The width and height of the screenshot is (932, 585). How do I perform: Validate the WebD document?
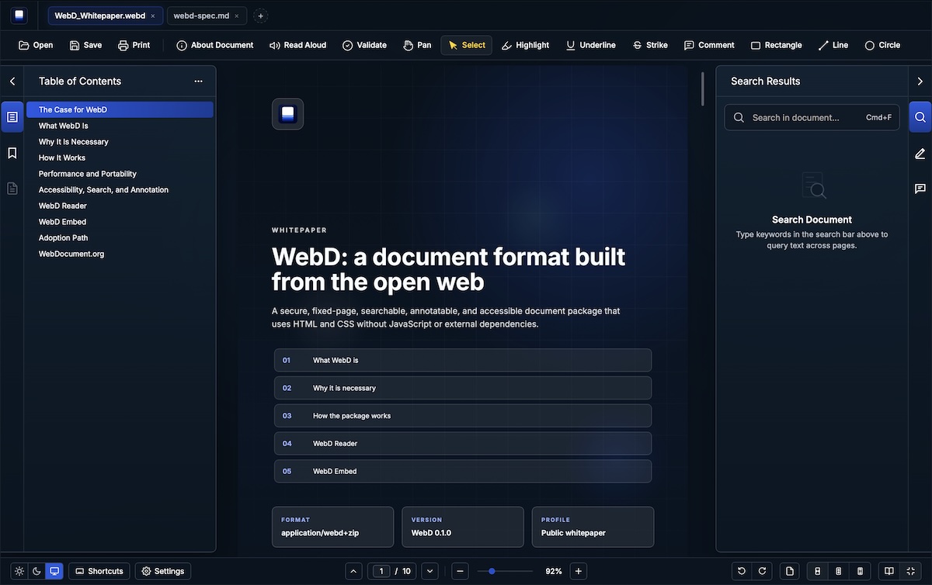point(364,45)
